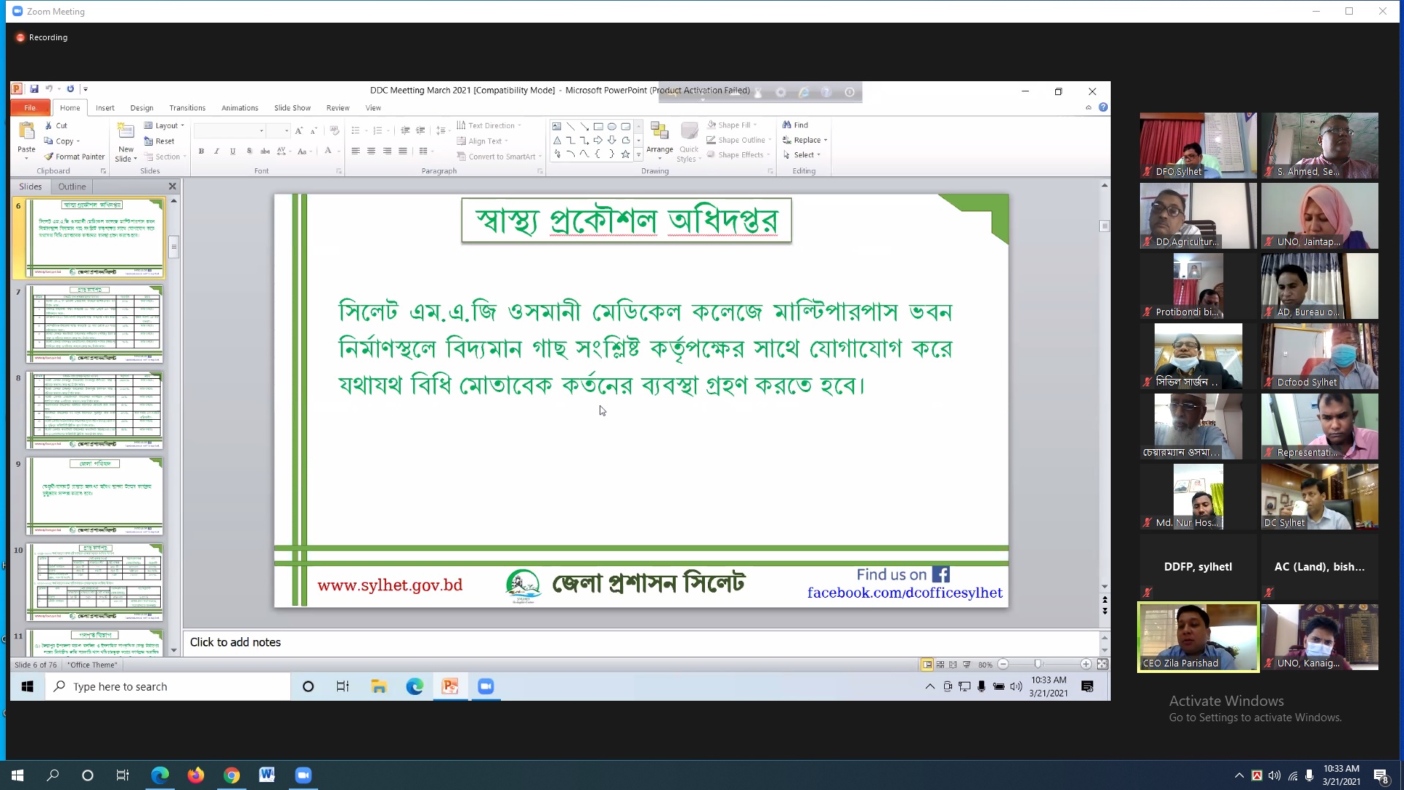Viewport: 1404px width, 790px height.
Task: Select slide 9 thumbnail in panel
Action: tap(94, 497)
